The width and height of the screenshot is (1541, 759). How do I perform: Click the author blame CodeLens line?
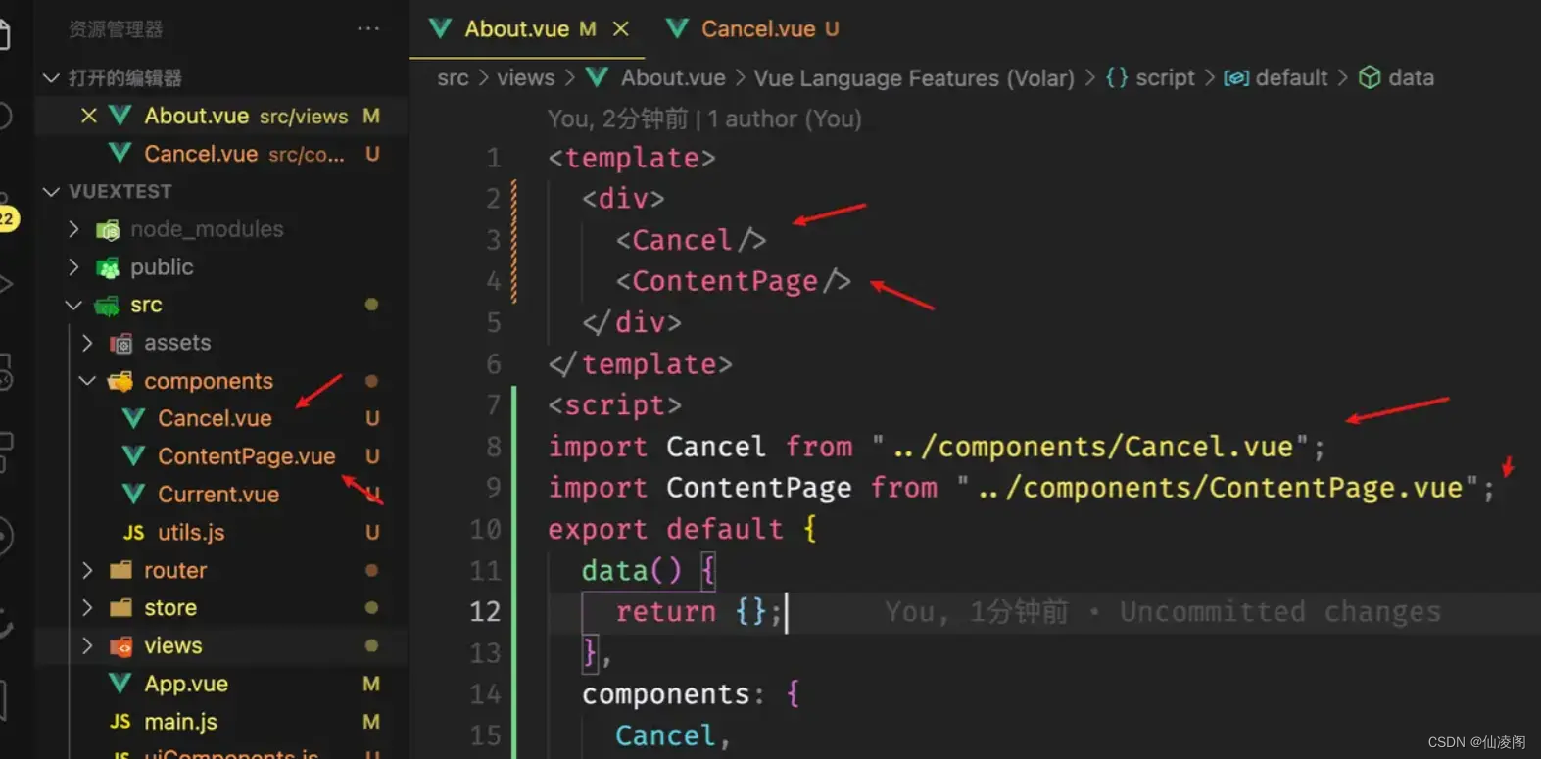[x=704, y=119]
